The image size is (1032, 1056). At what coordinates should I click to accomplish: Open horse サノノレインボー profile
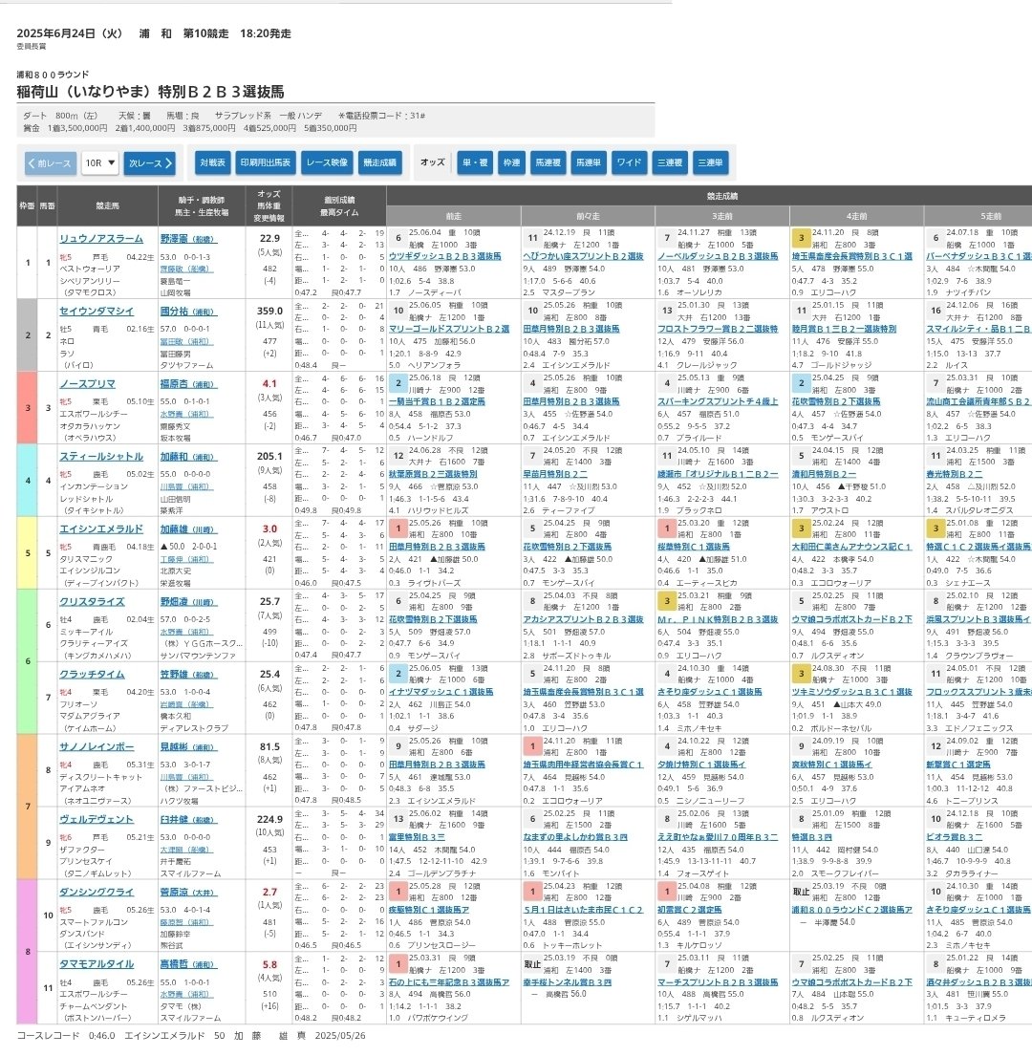click(x=97, y=746)
